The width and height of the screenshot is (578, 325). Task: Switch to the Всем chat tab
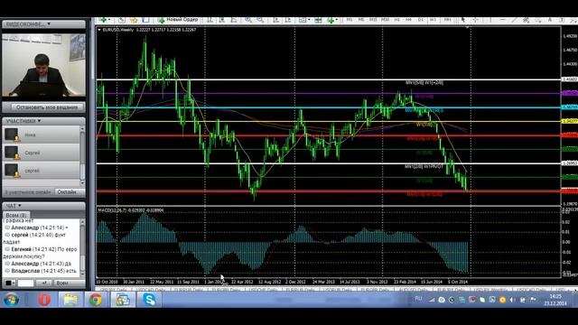pyautogui.click(x=16, y=215)
